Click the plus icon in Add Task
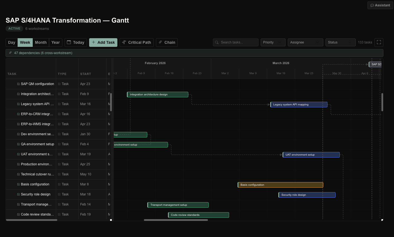The width and height of the screenshot is (394, 237). point(94,42)
